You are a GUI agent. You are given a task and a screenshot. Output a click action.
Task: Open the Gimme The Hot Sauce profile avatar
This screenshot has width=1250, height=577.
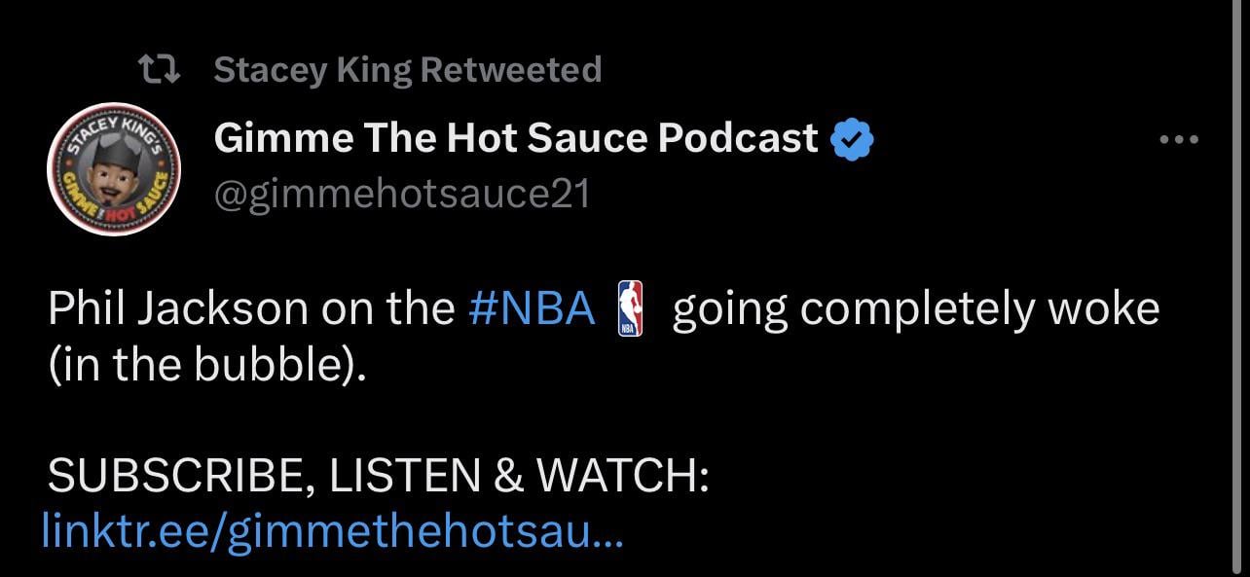pyautogui.click(x=117, y=169)
